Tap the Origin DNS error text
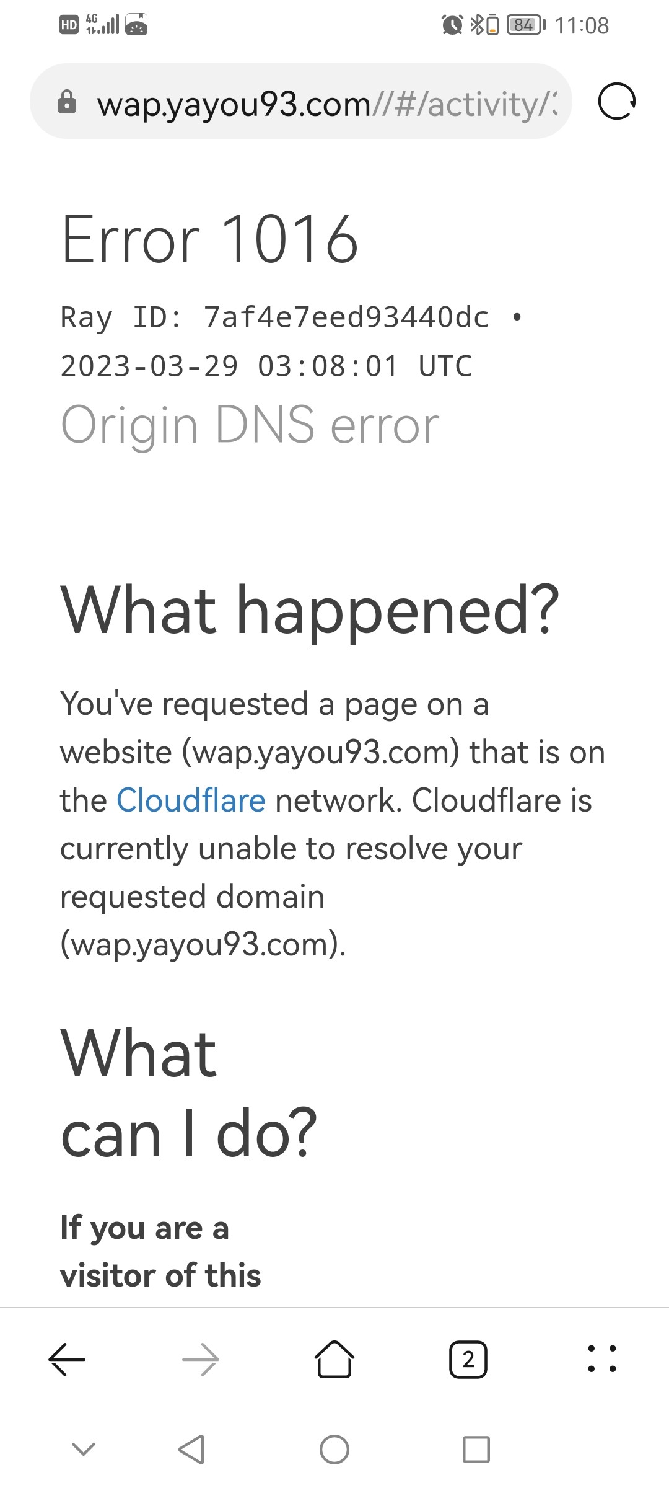Image resolution: width=669 pixels, height=1488 pixels. coord(250,427)
